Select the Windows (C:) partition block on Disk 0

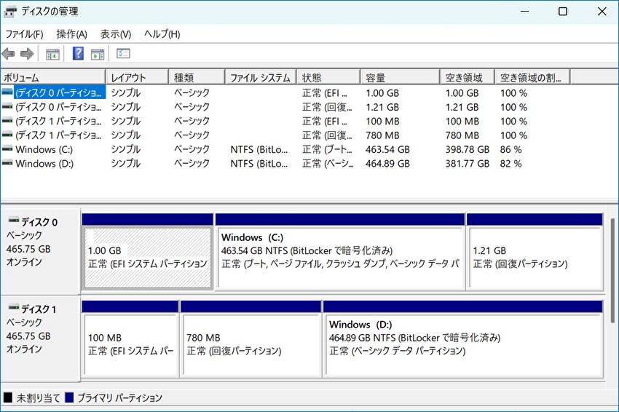340,252
